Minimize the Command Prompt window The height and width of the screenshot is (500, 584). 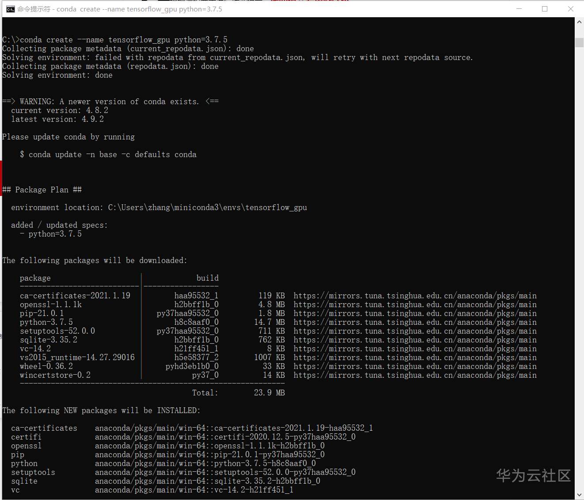[x=519, y=9]
